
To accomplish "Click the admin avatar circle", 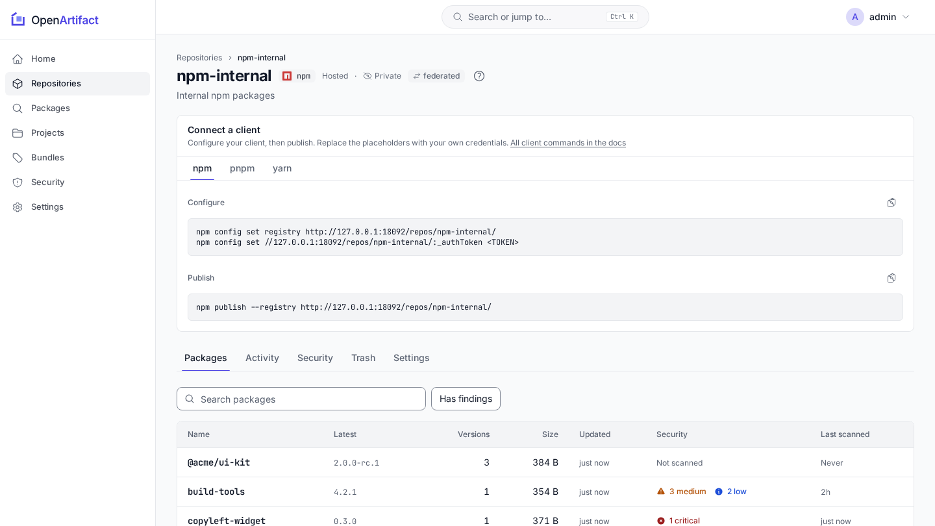I will (854, 17).
